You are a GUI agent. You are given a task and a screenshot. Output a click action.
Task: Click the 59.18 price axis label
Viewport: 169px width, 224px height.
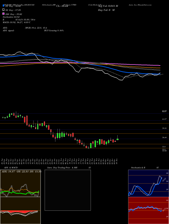pyautogui.click(x=164, y=128)
